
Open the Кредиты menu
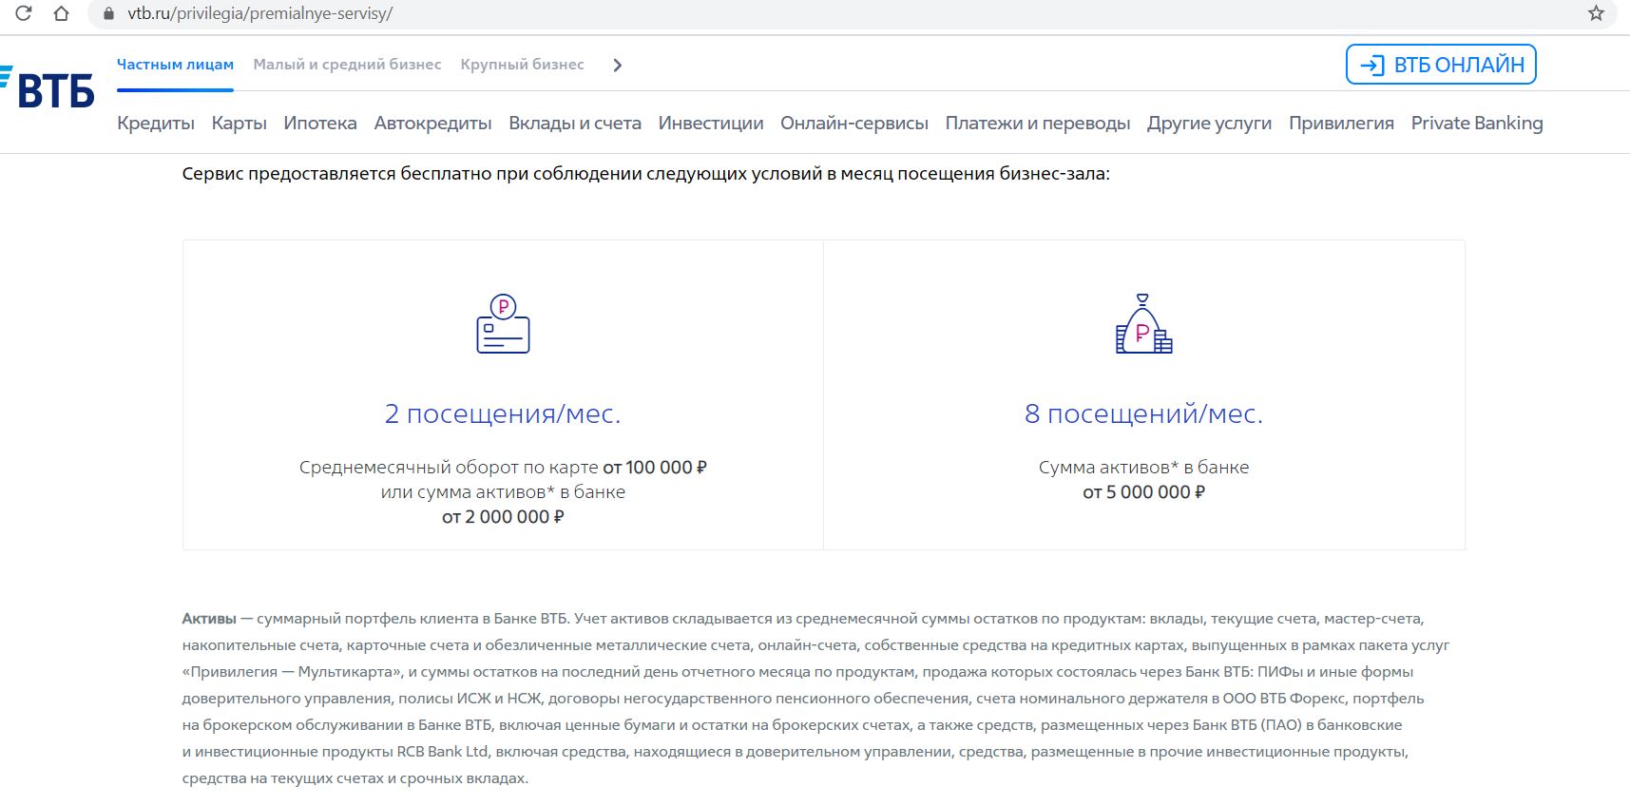coord(156,123)
